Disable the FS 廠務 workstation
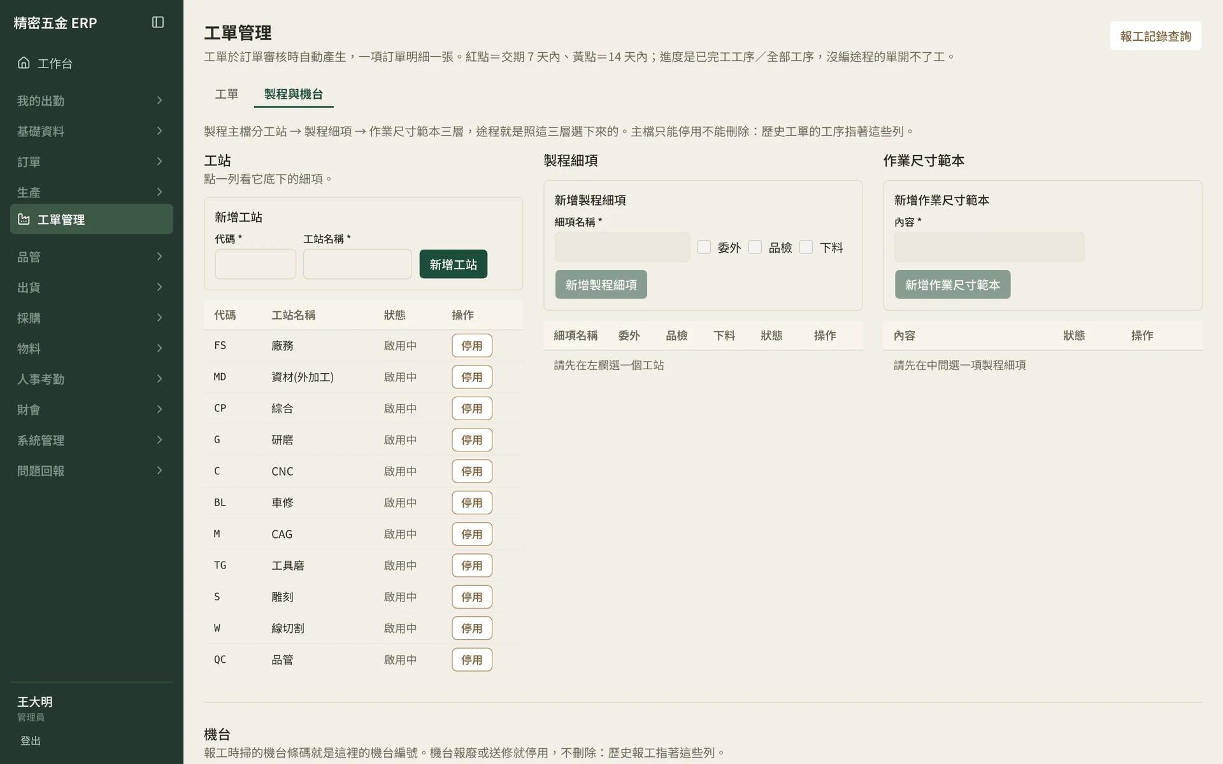1223x764 pixels. [472, 346]
